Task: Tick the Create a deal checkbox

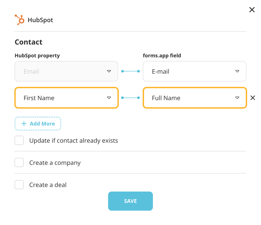Action: tap(19, 185)
